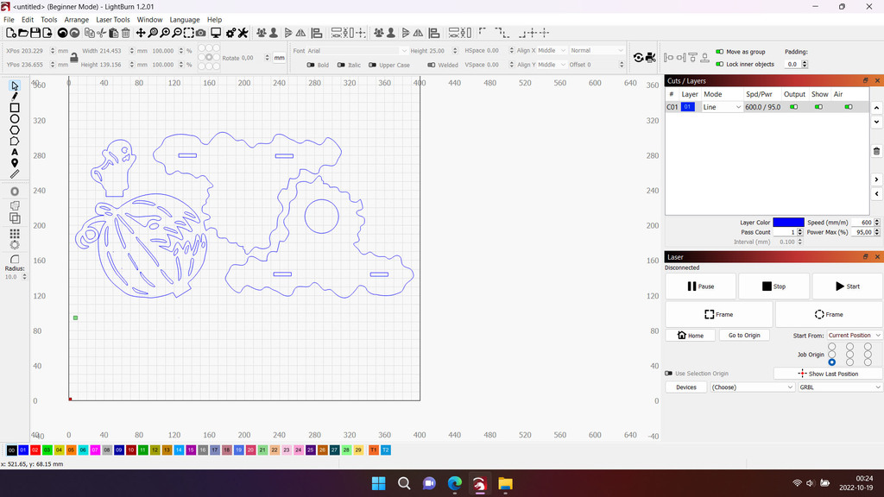Enable the Move as group toggle
Viewport: 884px width, 497px height.
click(720, 52)
